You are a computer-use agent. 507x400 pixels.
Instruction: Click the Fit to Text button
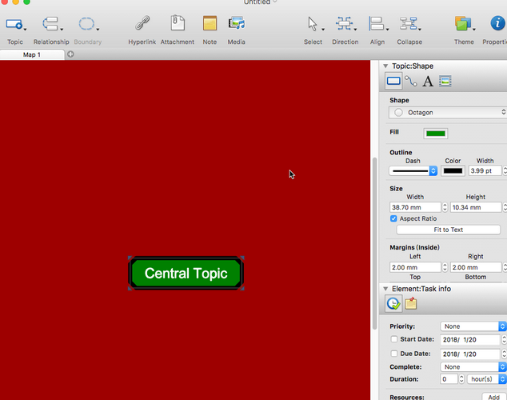point(448,230)
